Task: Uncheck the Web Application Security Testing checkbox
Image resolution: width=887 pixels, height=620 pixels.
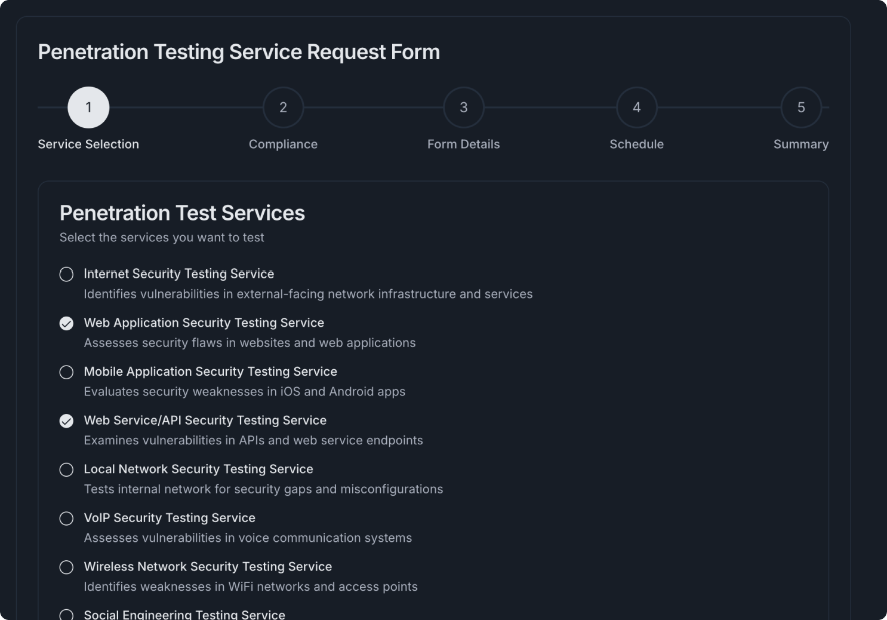Action: click(66, 323)
